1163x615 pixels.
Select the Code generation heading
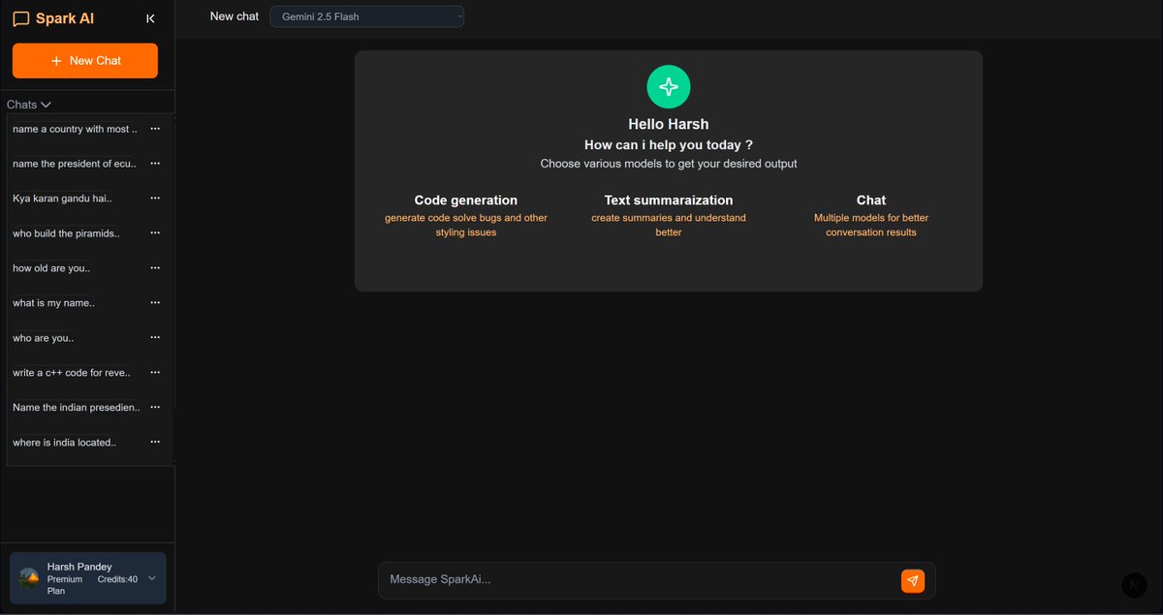click(466, 200)
